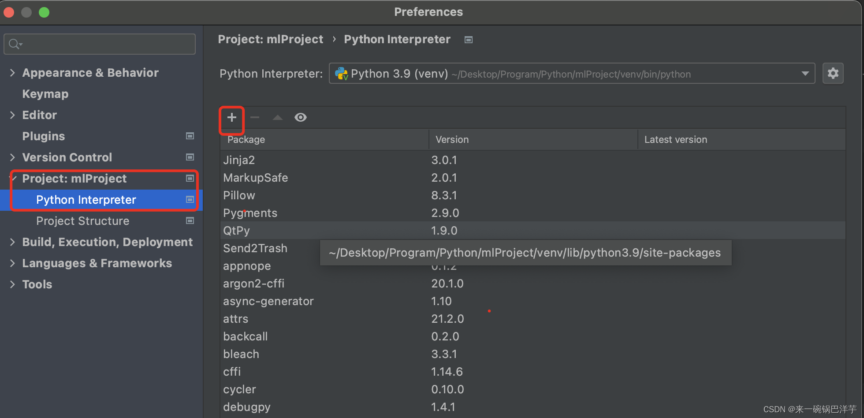Screen dimensions: 864x418
Task: Click the square icon next to Plugins
Action: click(x=190, y=136)
